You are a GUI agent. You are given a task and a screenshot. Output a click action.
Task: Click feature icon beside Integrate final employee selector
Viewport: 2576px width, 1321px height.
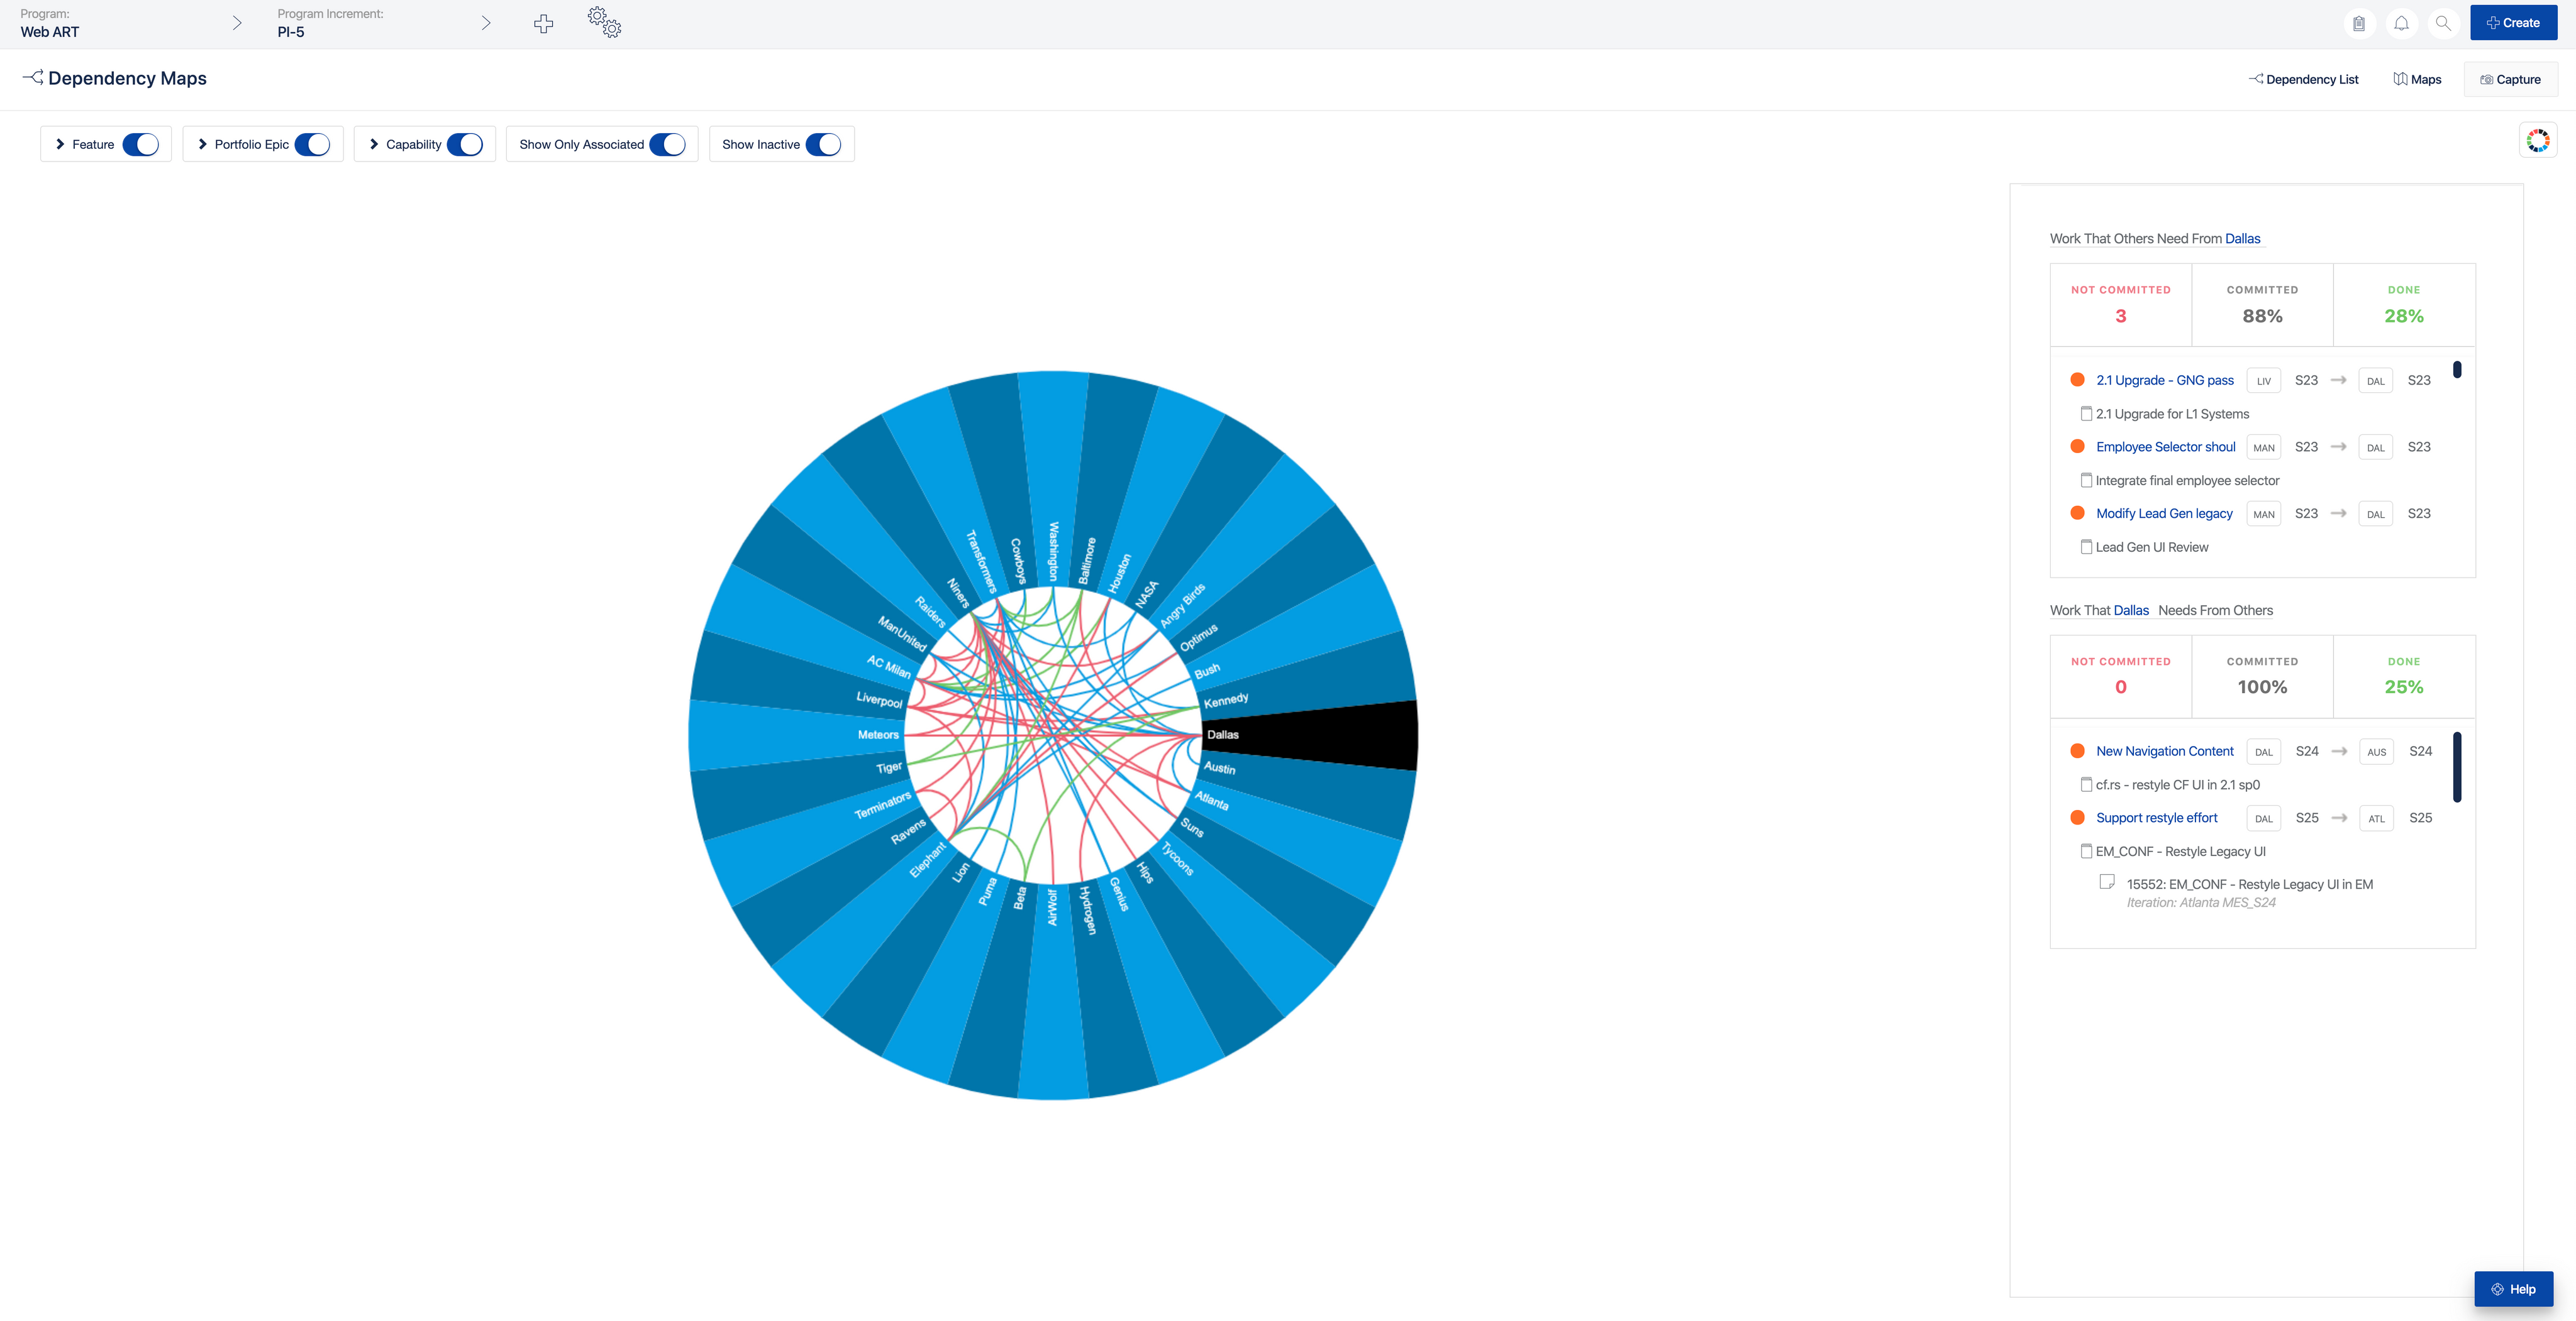click(x=2086, y=481)
